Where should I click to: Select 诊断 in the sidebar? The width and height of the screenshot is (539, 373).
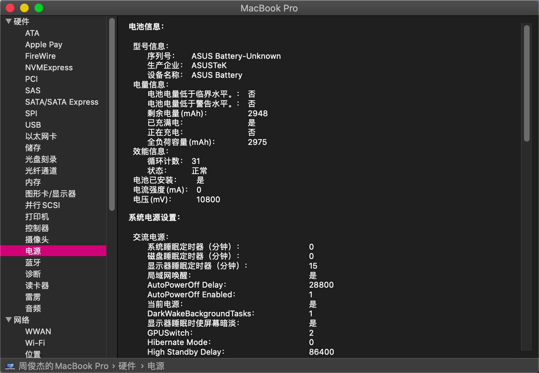(33, 274)
